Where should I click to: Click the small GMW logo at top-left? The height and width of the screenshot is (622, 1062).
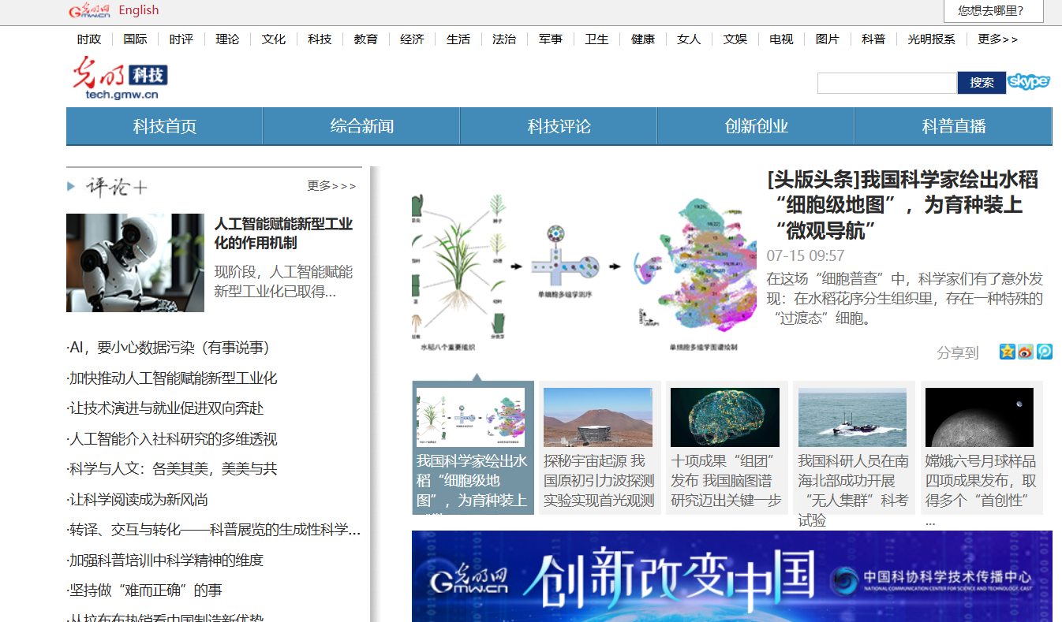(x=89, y=10)
